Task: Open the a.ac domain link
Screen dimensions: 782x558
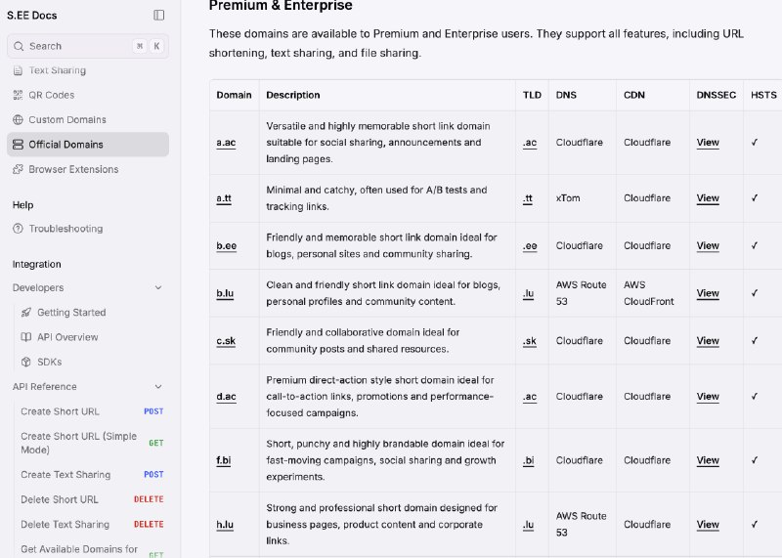Action: pyautogui.click(x=226, y=143)
